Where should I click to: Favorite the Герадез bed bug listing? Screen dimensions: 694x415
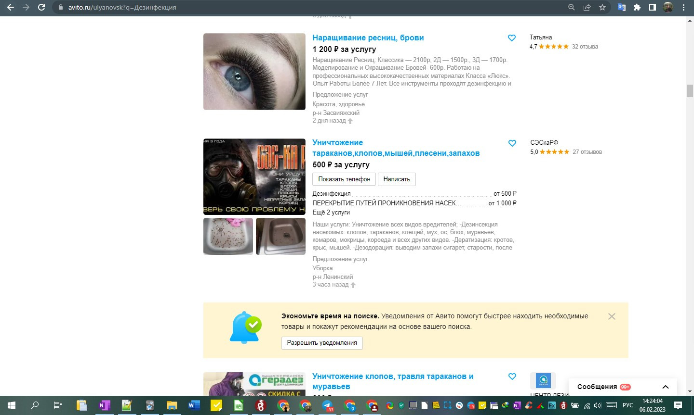click(x=512, y=377)
